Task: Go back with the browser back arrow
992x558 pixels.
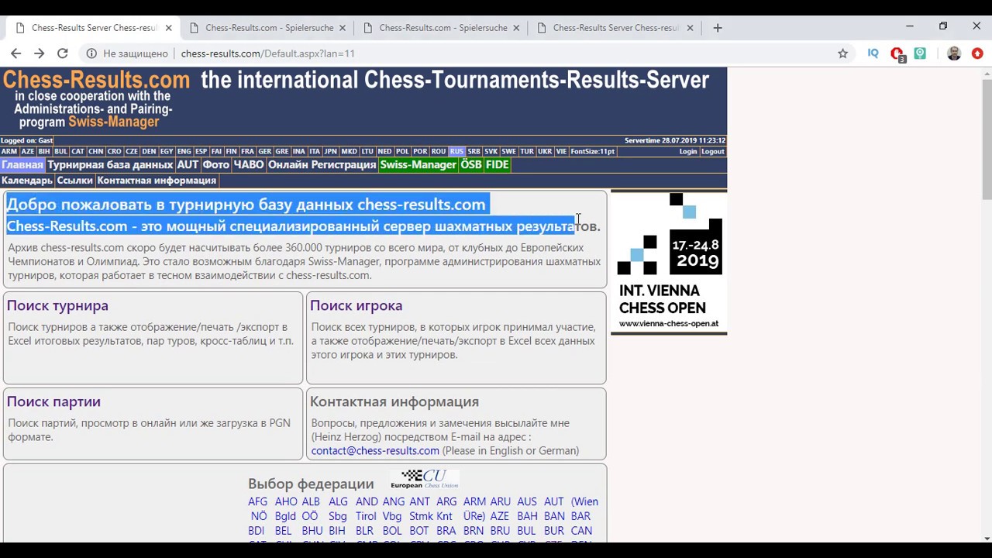Action: pyautogui.click(x=15, y=53)
